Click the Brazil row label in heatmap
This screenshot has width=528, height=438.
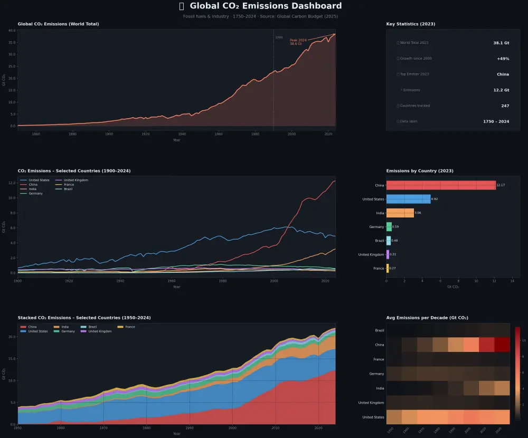[380, 330]
